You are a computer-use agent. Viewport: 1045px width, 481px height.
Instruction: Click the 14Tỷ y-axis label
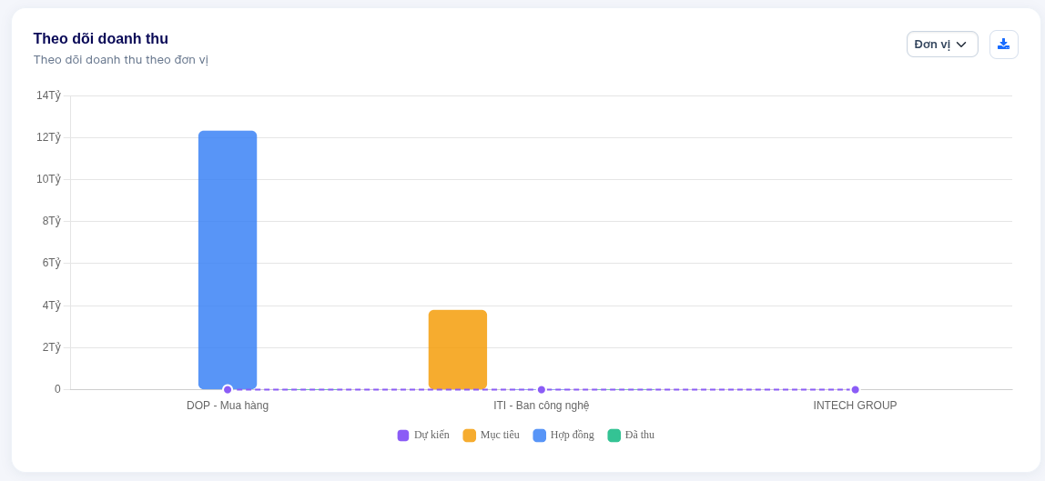click(48, 95)
